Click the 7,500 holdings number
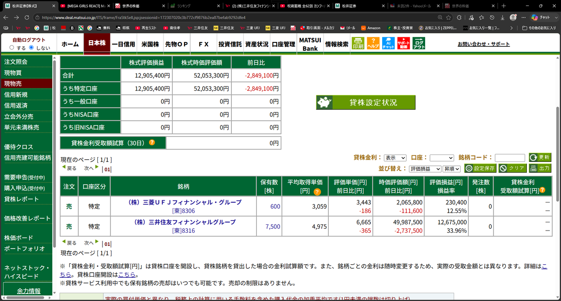The height and width of the screenshot is (301, 561). (273, 227)
